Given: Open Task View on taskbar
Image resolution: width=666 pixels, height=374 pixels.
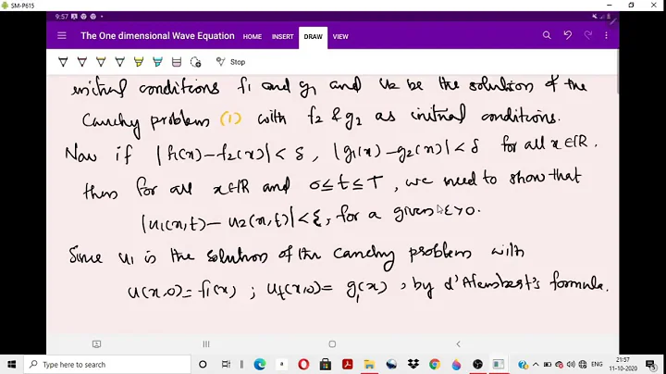Looking at the screenshot, I should [x=226, y=364].
